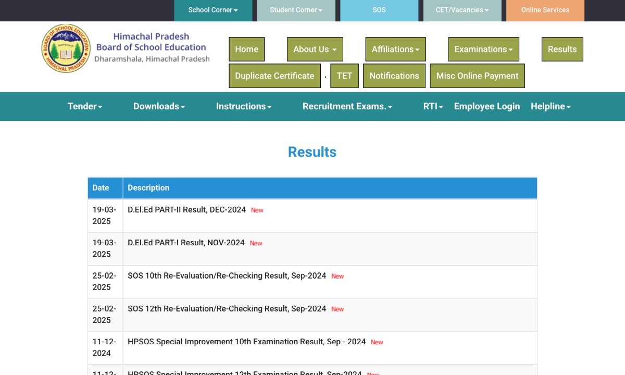Open the Notifications page
Viewport: 625px width, 375px height.
point(394,76)
